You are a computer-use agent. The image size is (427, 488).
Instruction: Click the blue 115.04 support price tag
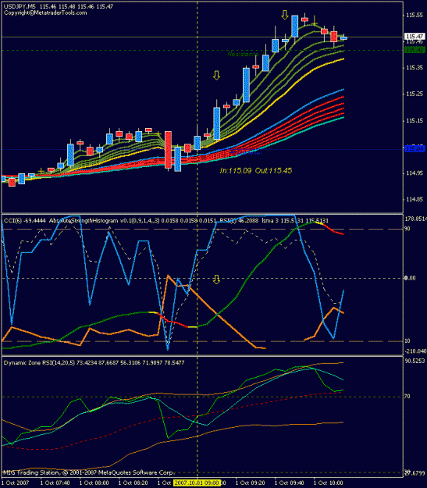click(x=415, y=149)
